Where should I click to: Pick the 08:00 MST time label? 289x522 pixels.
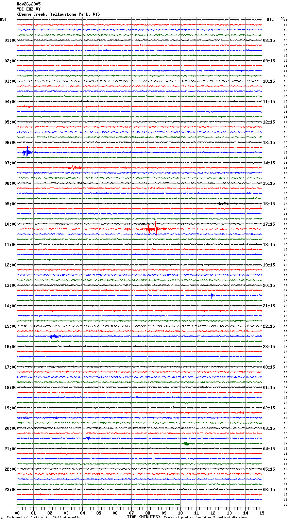pyautogui.click(x=10, y=183)
